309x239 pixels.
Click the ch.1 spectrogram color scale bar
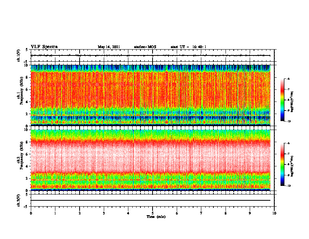point(282,100)
